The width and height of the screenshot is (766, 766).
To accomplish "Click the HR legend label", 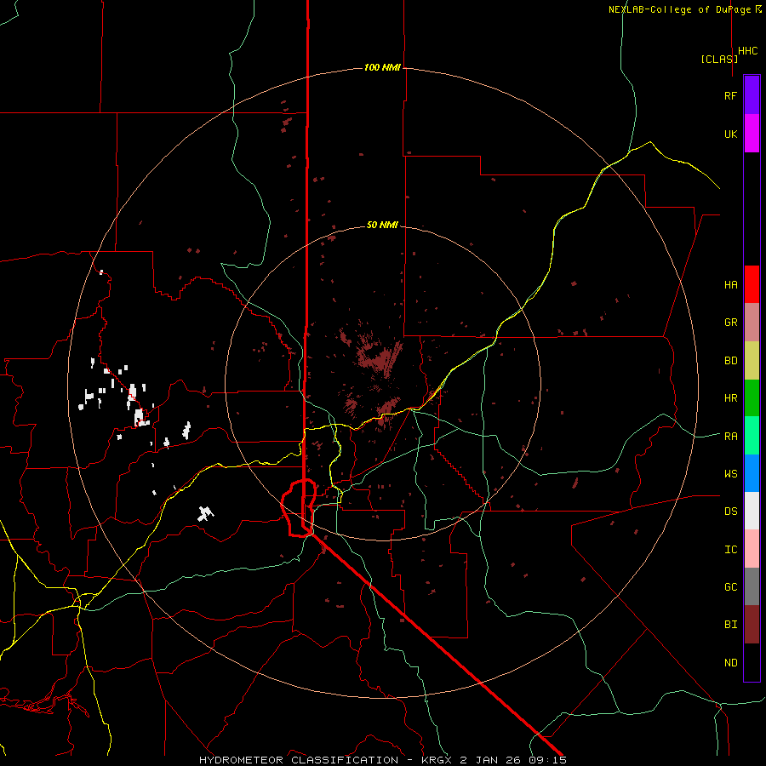I will pyautogui.click(x=730, y=398).
